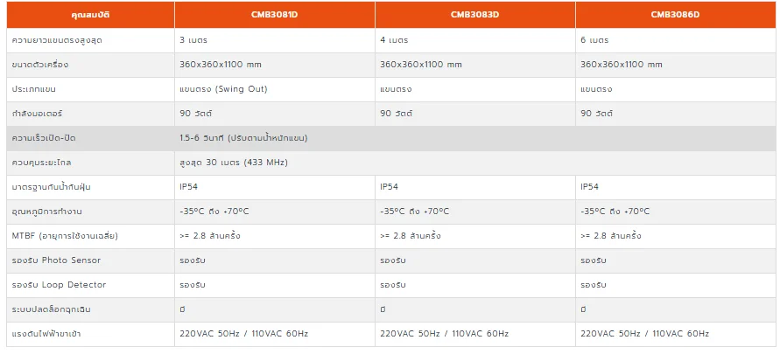780x354 pixels.
Task: Click the กำลังมอเตอร์ row label
Action: pos(90,115)
